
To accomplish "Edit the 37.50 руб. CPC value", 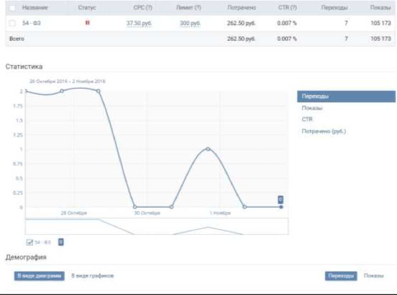I will 139,23.
